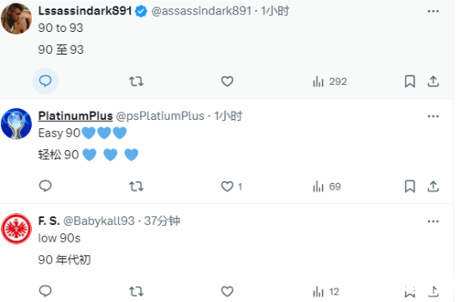The width and height of the screenshot is (461, 302).
Task: View analytics showing 292 views
Action: coord(329,81)
